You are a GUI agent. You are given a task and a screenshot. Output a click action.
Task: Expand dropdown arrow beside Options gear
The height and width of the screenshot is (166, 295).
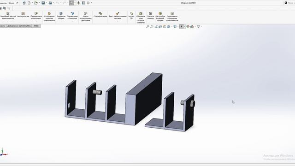[x=92, y=3]
